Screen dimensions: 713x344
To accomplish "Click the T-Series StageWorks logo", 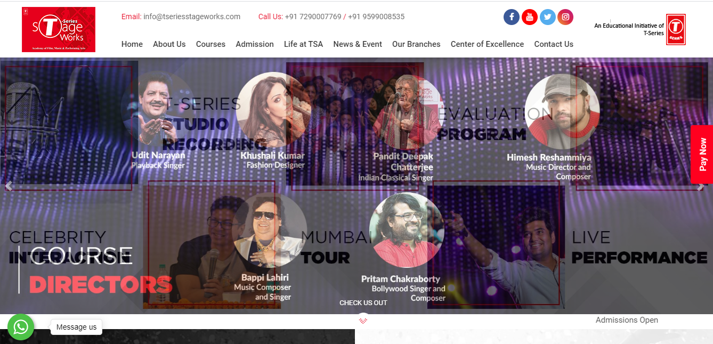I will click(59, 29).
